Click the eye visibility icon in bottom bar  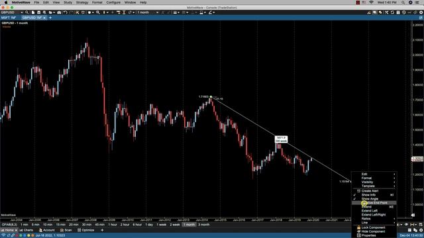coord(406,225)
